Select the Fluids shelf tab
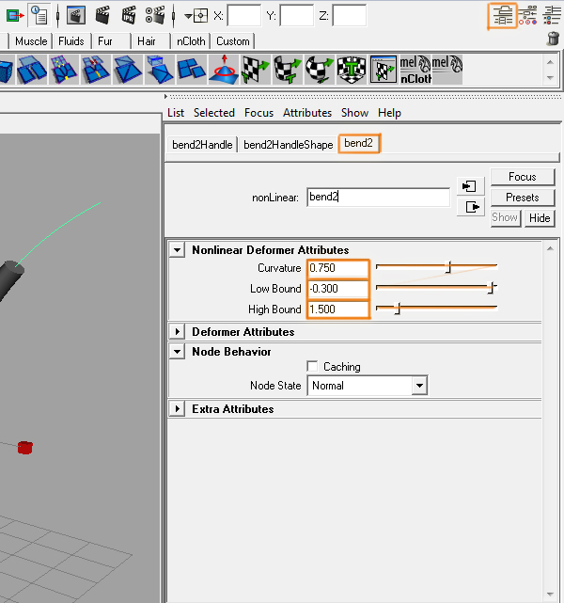 (x=70, y=41)
